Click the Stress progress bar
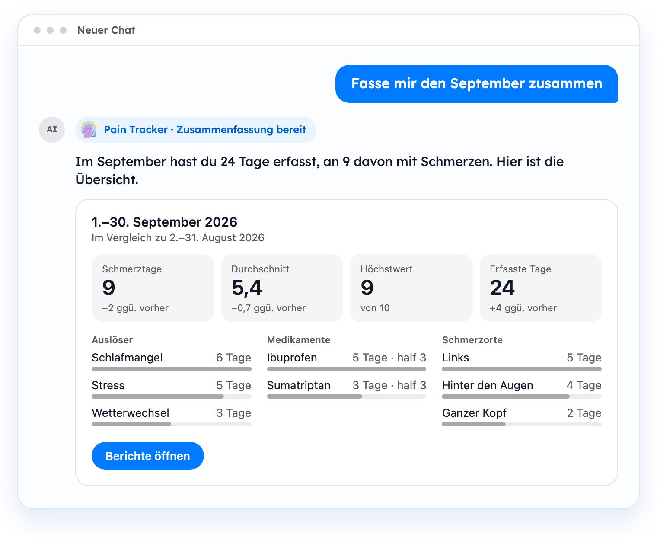 pyautogui.click(x=172, y=396)
